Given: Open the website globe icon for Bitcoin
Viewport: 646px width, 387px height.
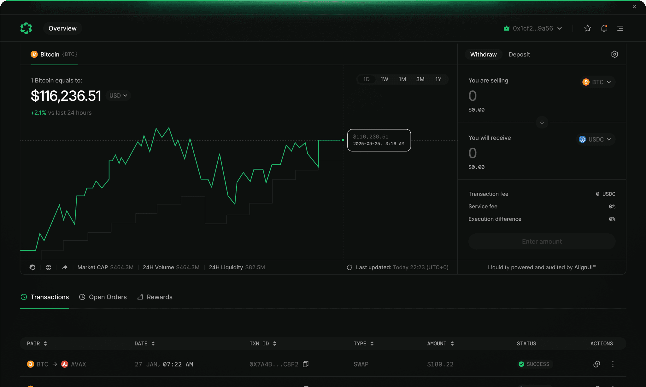Looking at the screenshot, I should 49,267.
